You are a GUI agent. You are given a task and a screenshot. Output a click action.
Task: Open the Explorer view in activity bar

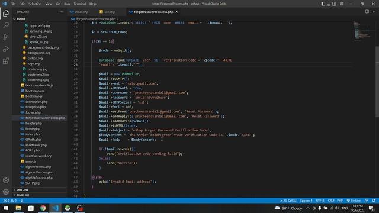point(6,13)
